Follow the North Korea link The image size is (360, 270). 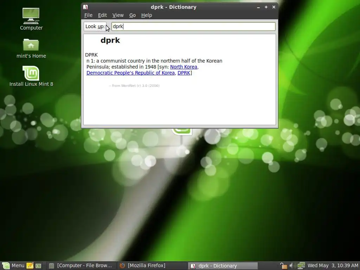(x=184, y=67)
